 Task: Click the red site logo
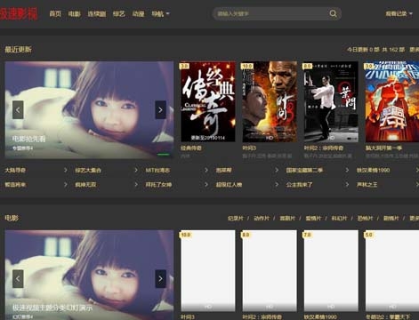pyautogui.click(x=19, y=13)
